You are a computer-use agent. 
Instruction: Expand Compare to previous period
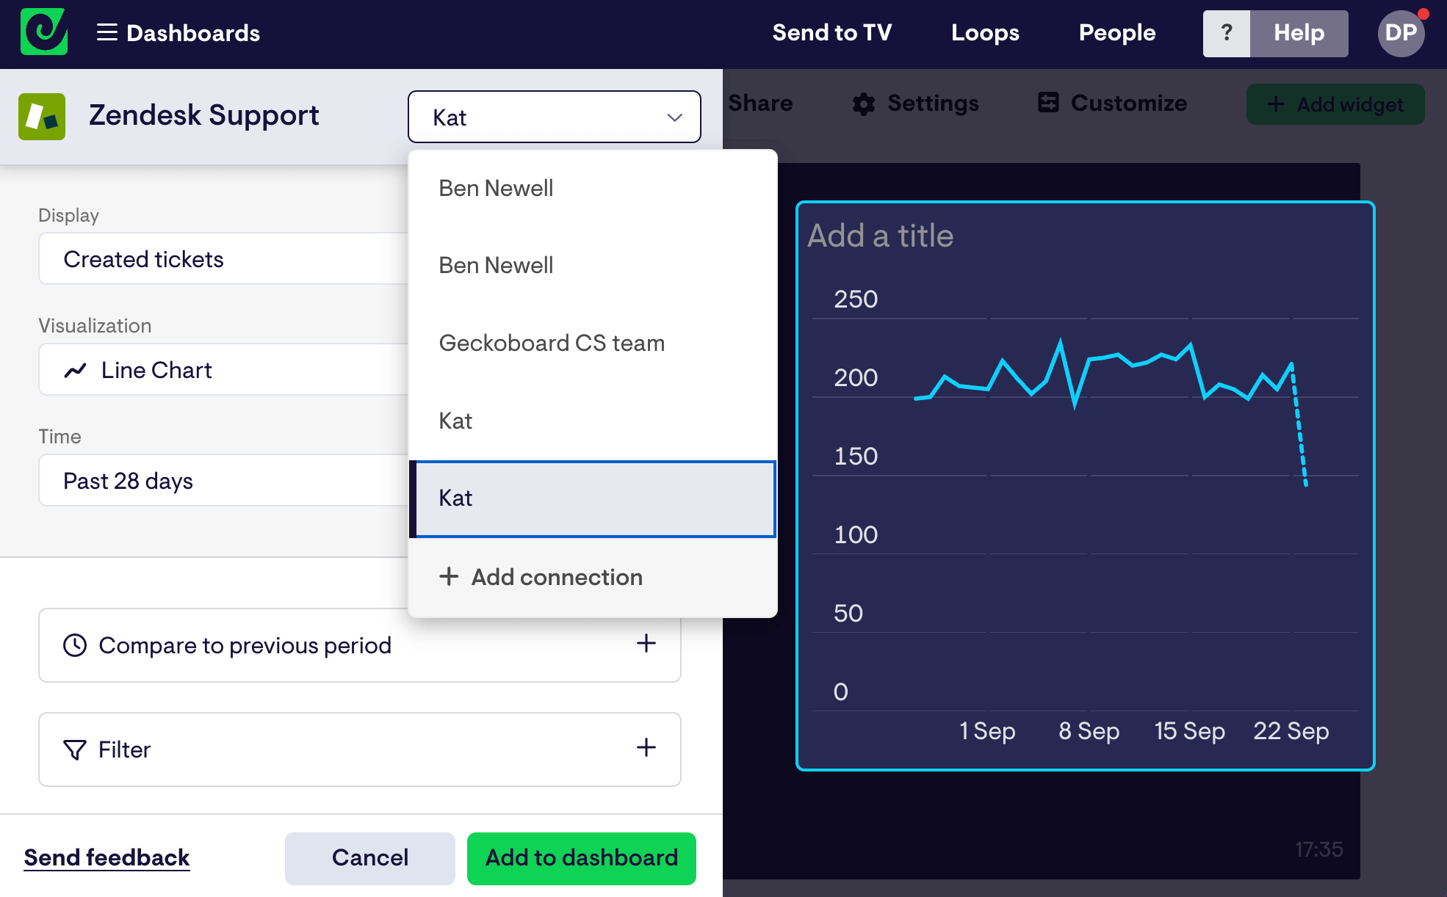pyautogui.click(x=360, y=645)
